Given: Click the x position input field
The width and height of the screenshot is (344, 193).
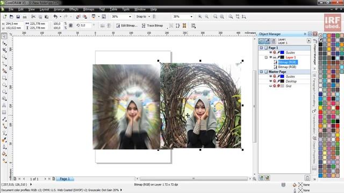Looking at the screenshot, I should coord(14,24).
